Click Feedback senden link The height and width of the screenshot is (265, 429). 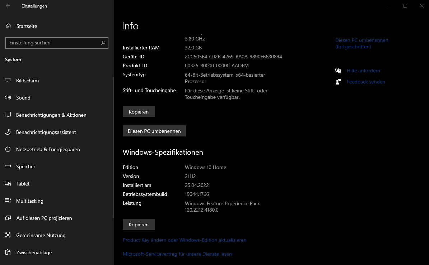coord(365,82)
